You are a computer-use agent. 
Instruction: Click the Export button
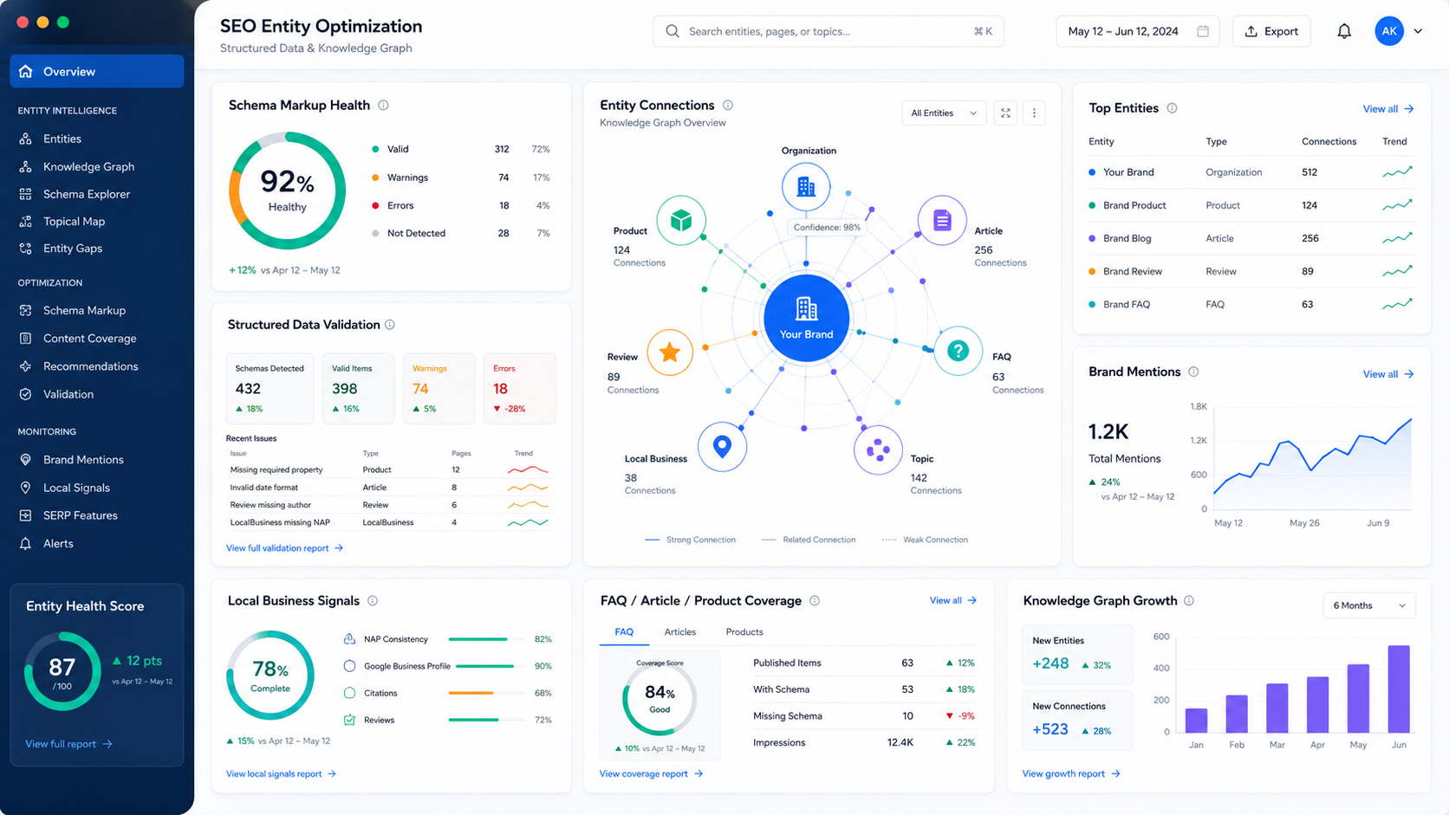coord(1271,31)
